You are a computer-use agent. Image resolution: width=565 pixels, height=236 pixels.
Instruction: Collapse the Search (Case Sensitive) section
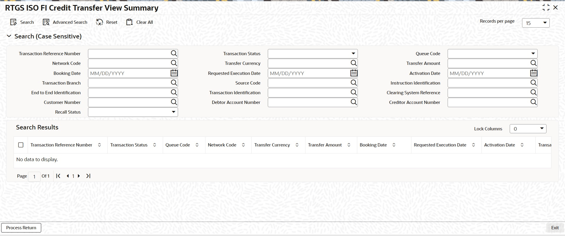(x=9, y=36)
